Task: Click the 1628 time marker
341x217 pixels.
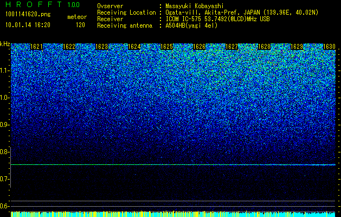Action: point(264,47)
